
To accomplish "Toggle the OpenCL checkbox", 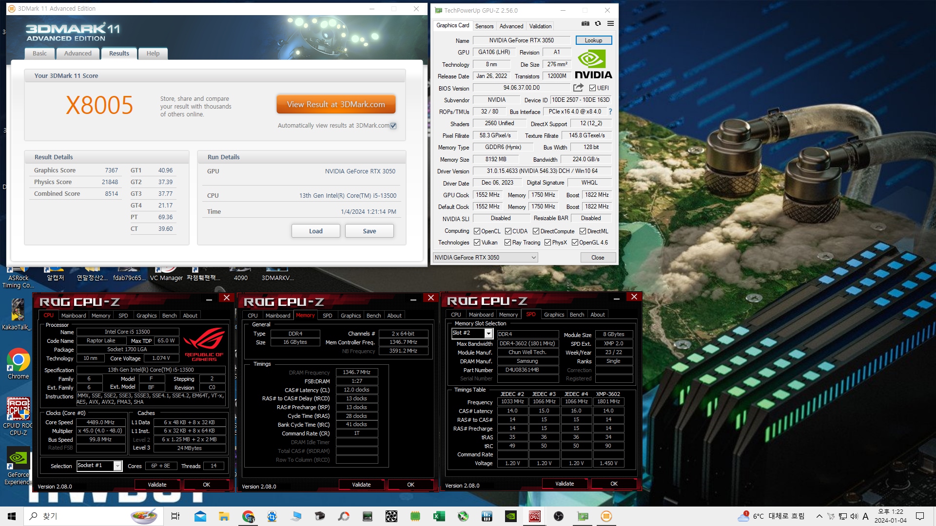I will coord(477,231).
